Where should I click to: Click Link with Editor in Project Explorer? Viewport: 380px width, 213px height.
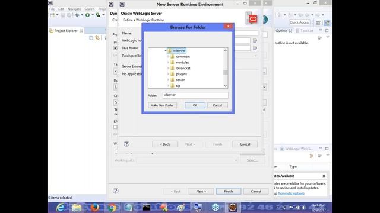tap(97, 38)
